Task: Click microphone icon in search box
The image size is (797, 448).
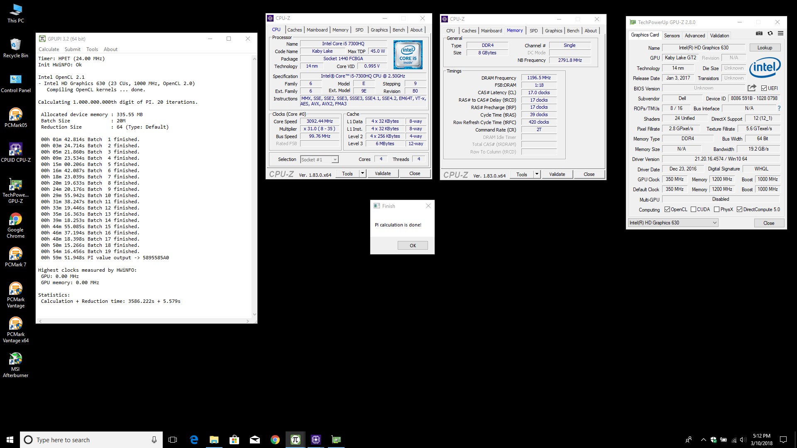Action: tap(154, 440)
